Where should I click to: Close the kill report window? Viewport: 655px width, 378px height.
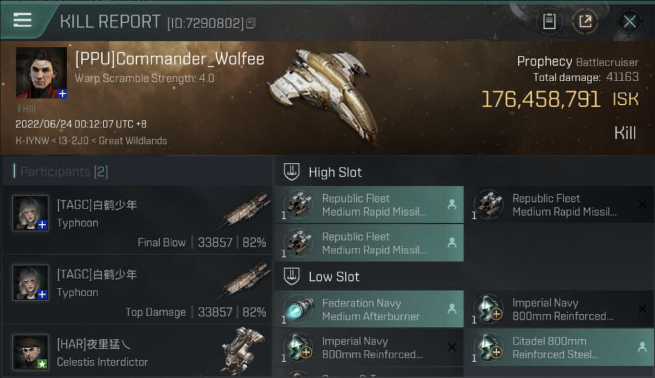click(629, 22)
